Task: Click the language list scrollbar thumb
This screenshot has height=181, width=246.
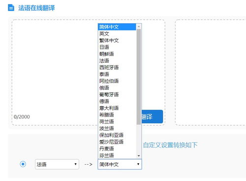Action: (139, 77)
